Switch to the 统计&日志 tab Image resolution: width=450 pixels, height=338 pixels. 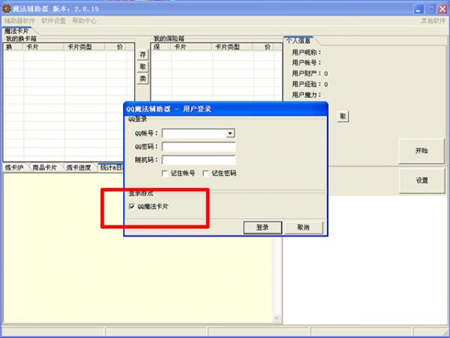click(x=111, y=167)
